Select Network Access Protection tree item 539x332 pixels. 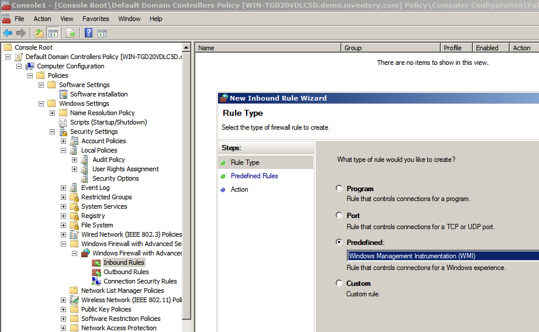(119, 328)
